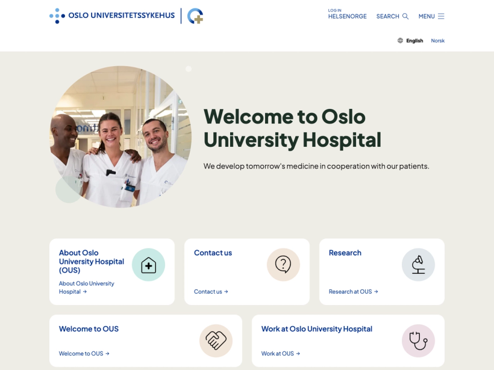Open the Log in Helsenorge link
The image size is (494, 370).
coord(347,14)
